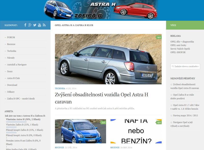Click RECENZE category dated 26 SRP, 2014

115,147
